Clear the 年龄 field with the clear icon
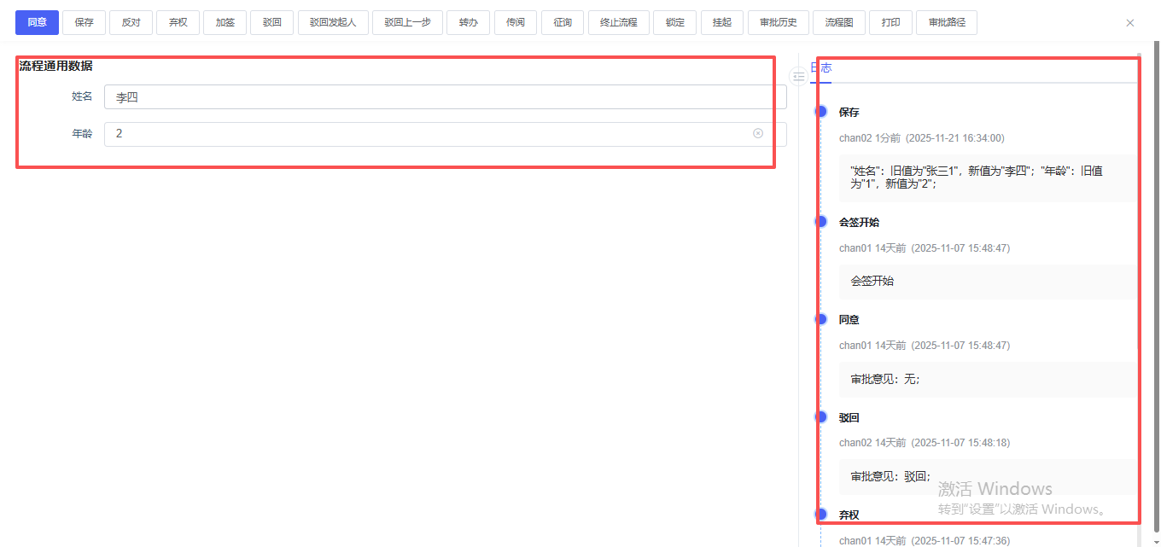This screenshot has height=547, width=1161. point(758,133)
